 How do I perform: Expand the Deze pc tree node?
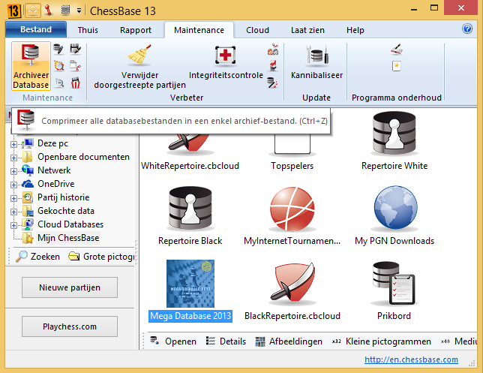(x=13, y=144)
